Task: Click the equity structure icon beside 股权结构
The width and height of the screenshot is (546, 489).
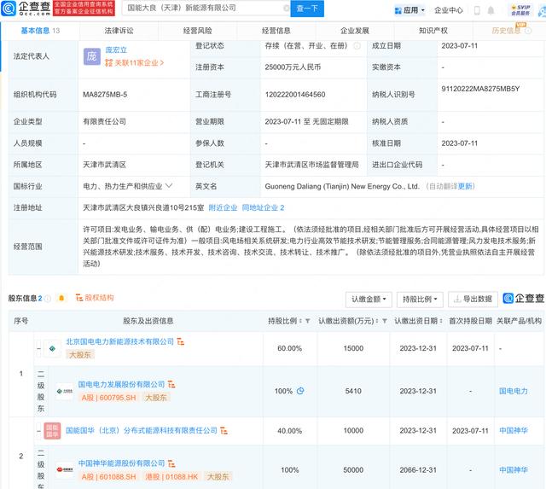Action: tap(79, 298)
